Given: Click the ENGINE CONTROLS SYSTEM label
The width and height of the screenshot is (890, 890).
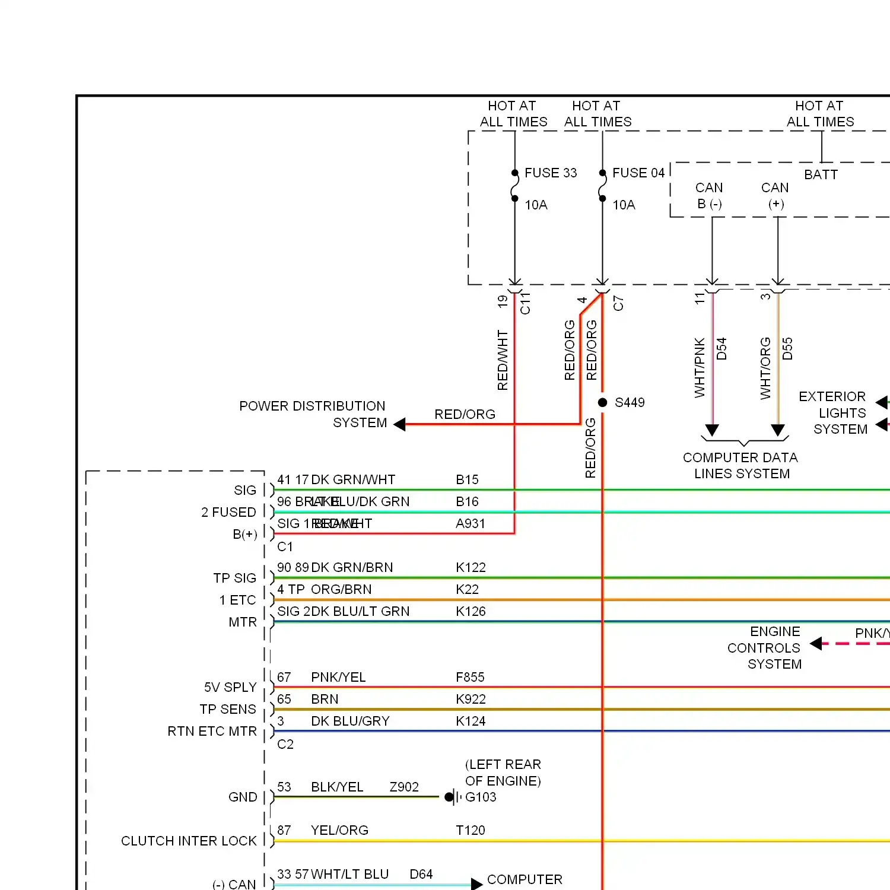Looking at the screenshot, I should pos(765,647).
